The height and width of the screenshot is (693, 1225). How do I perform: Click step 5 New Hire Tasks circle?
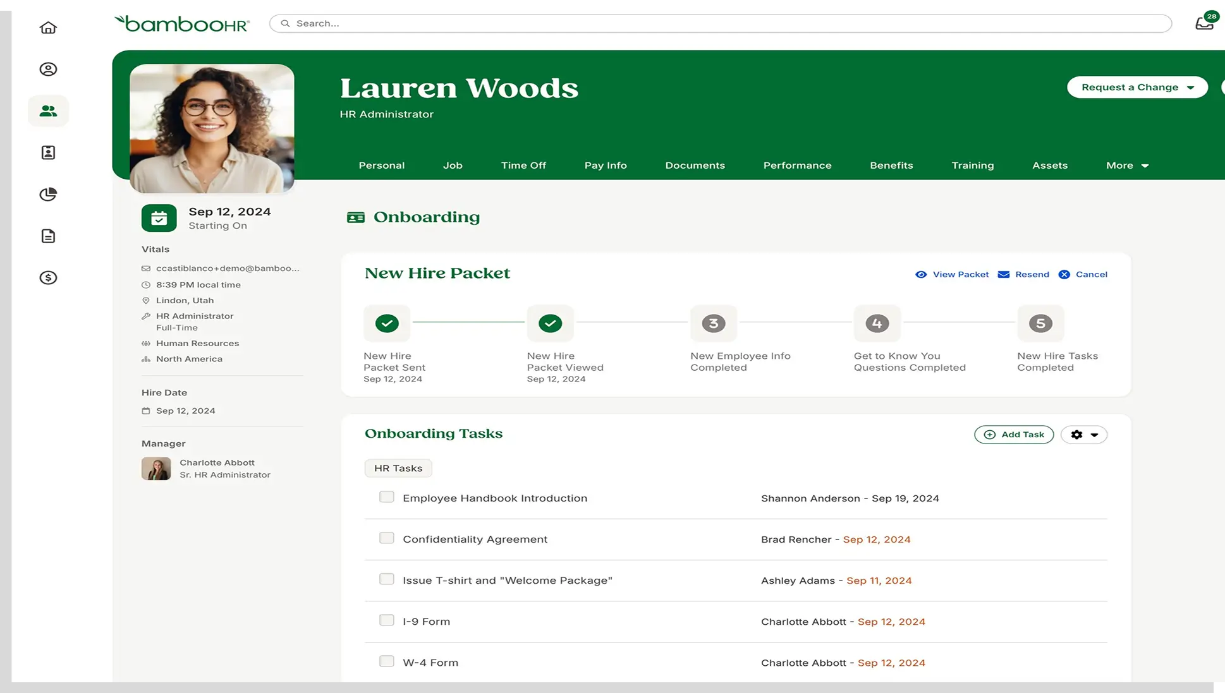tap(1040, 323)
